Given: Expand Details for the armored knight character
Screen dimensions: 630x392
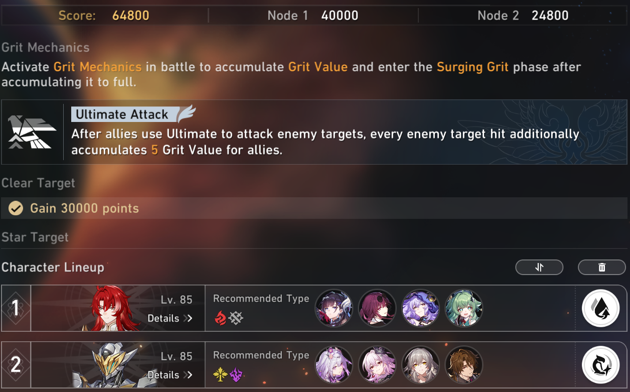Looking at the screenshot, I should tap(170, 375).
